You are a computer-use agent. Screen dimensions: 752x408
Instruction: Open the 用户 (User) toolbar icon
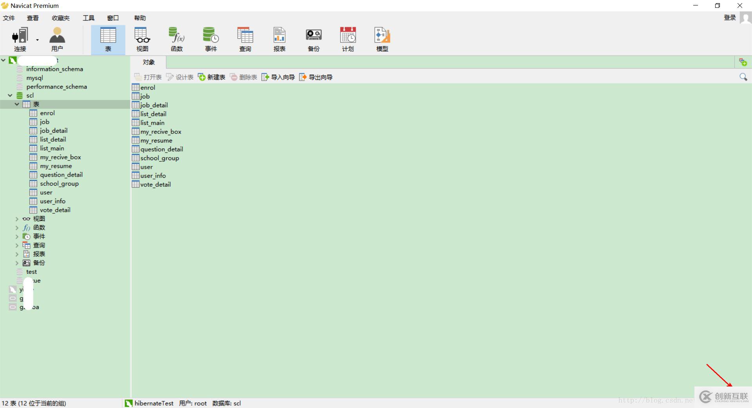click(x=57, y=40)
